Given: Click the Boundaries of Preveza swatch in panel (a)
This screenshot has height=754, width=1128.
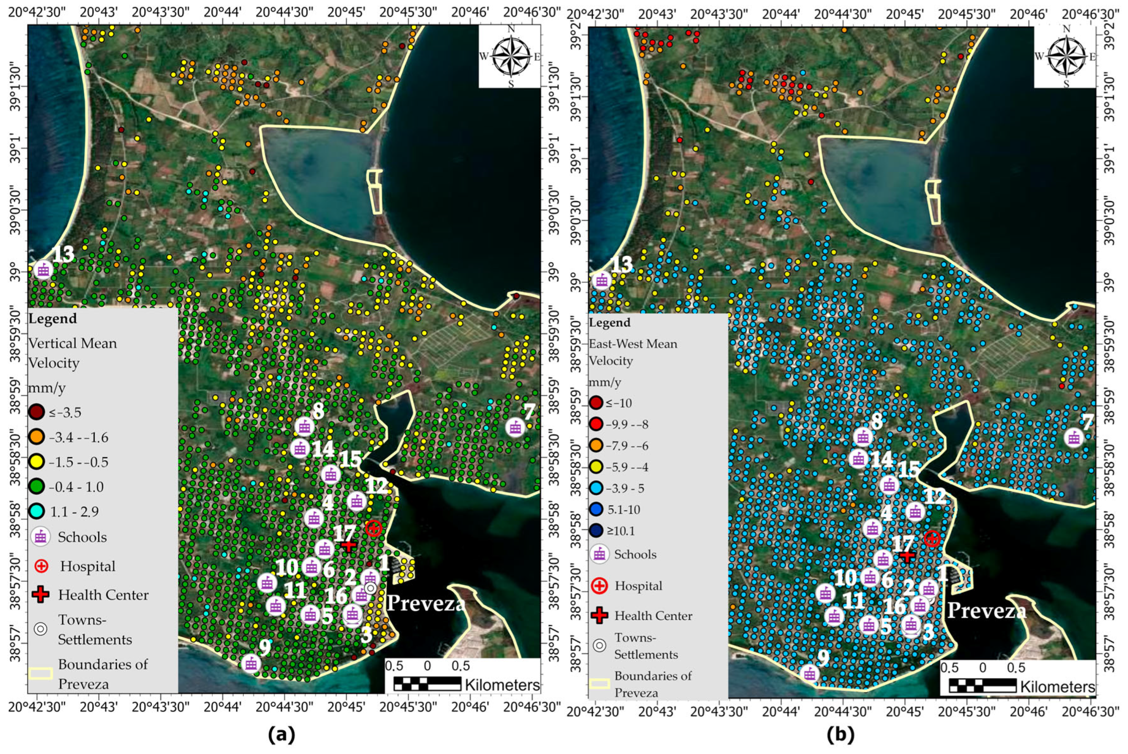Looking at the screenshot, I should coord(40,673).
